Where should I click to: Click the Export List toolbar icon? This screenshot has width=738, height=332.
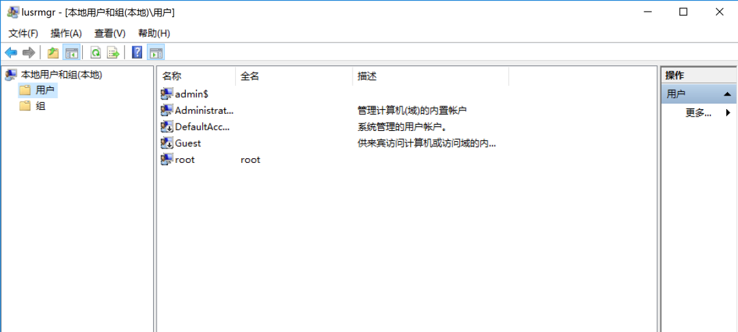tap(113, 52)
